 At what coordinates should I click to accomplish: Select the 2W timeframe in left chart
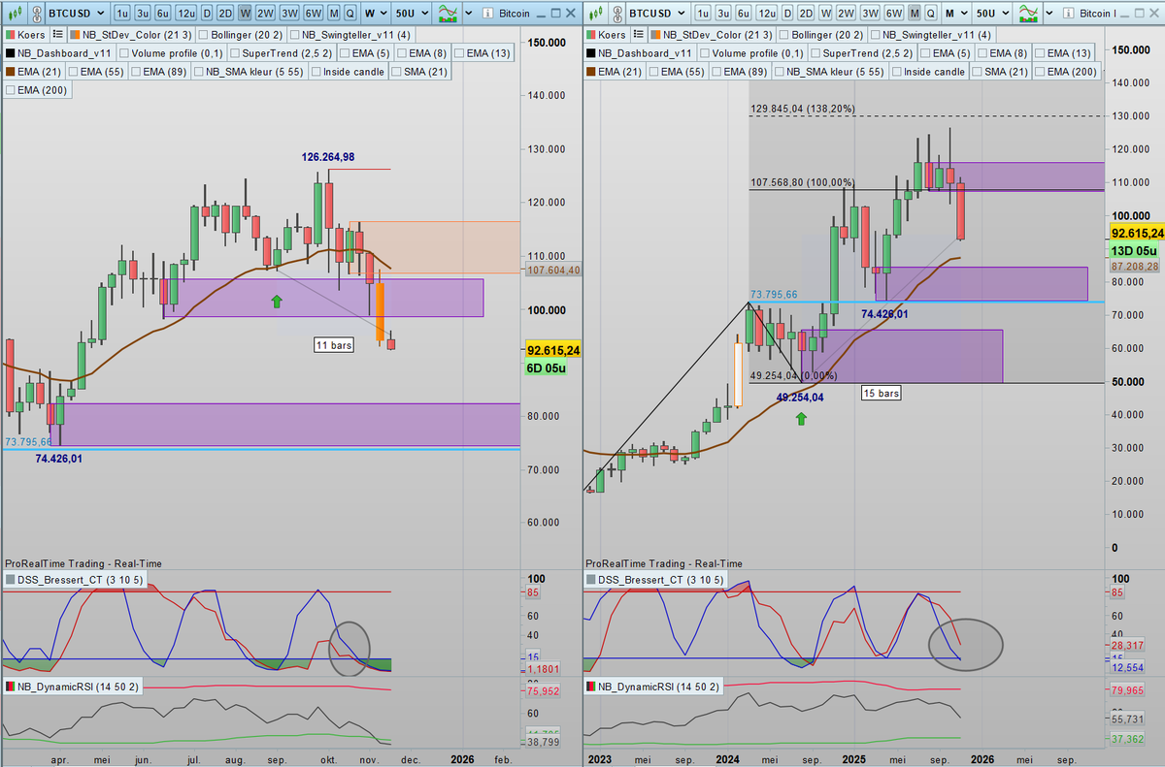264,14
